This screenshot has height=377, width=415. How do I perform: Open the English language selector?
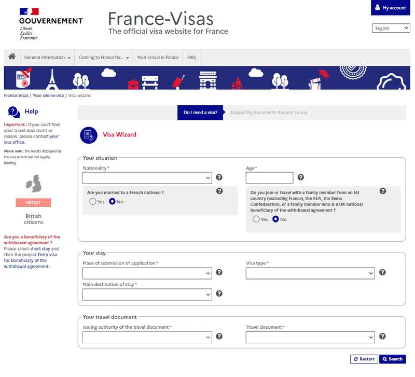(391, 29)
